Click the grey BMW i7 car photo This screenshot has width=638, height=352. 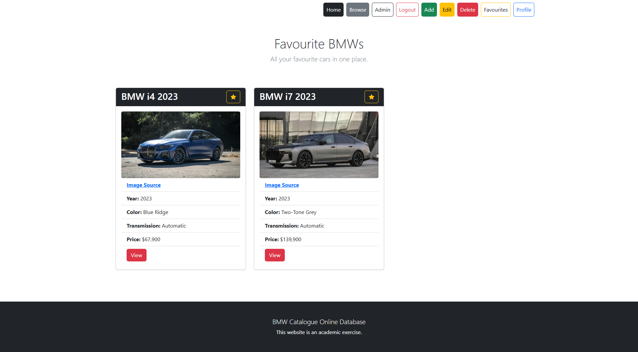[x=319, y=145]
